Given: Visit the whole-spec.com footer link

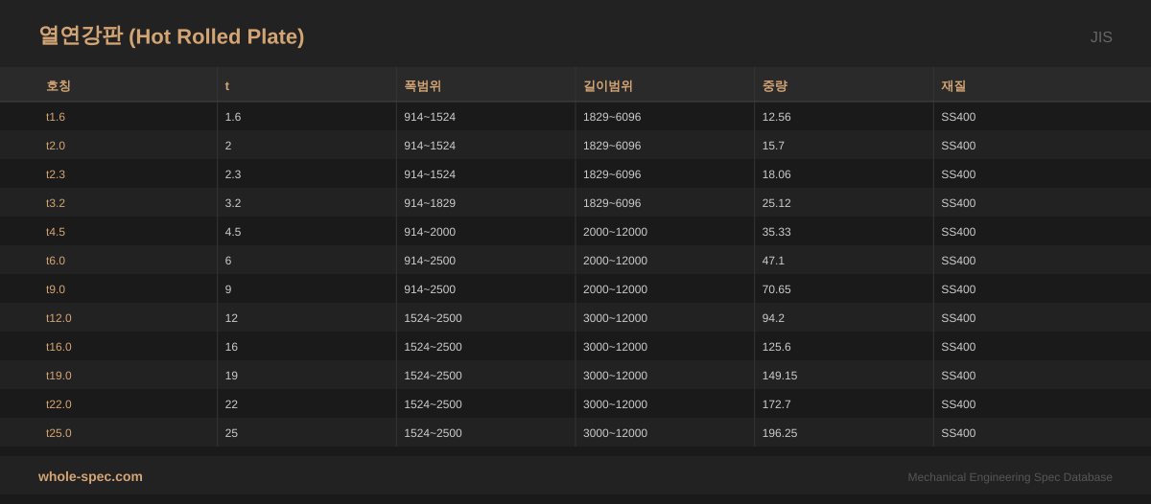Looking at the screenshot, I should tap(90, 476).
